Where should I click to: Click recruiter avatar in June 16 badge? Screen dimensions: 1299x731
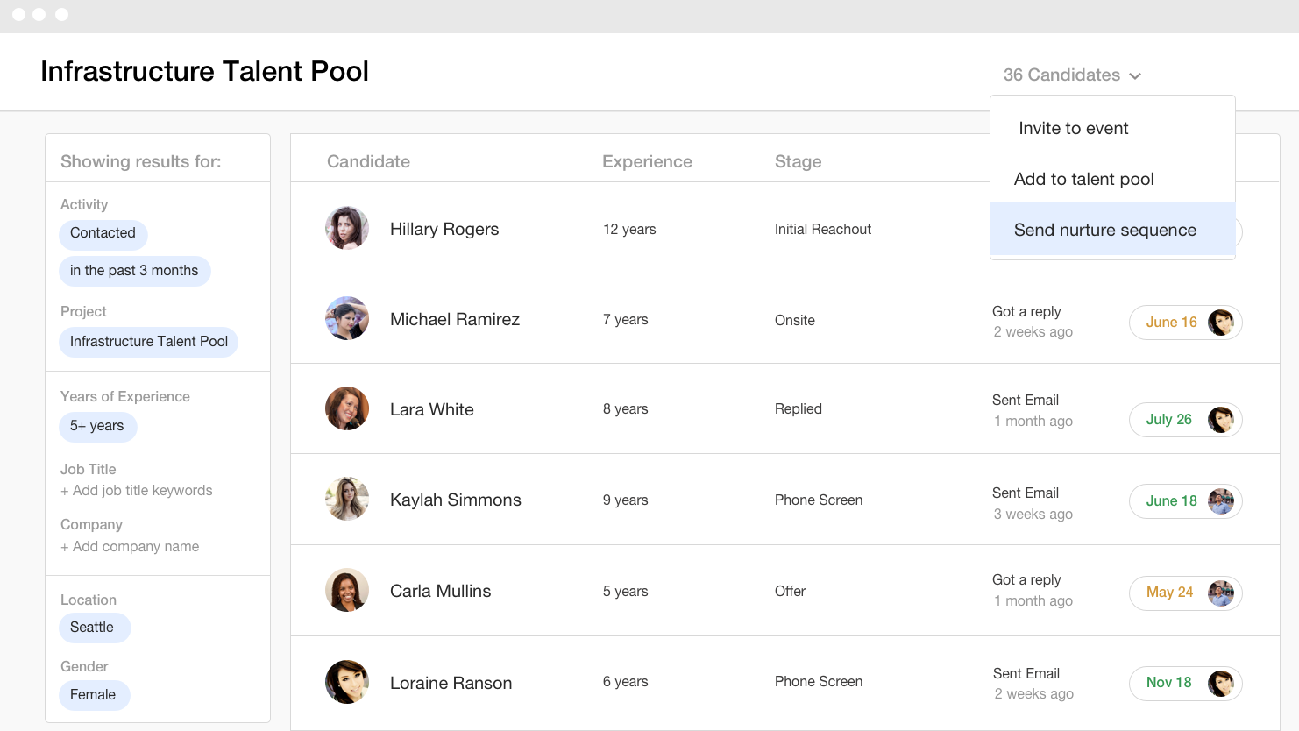pos(1221,323)
